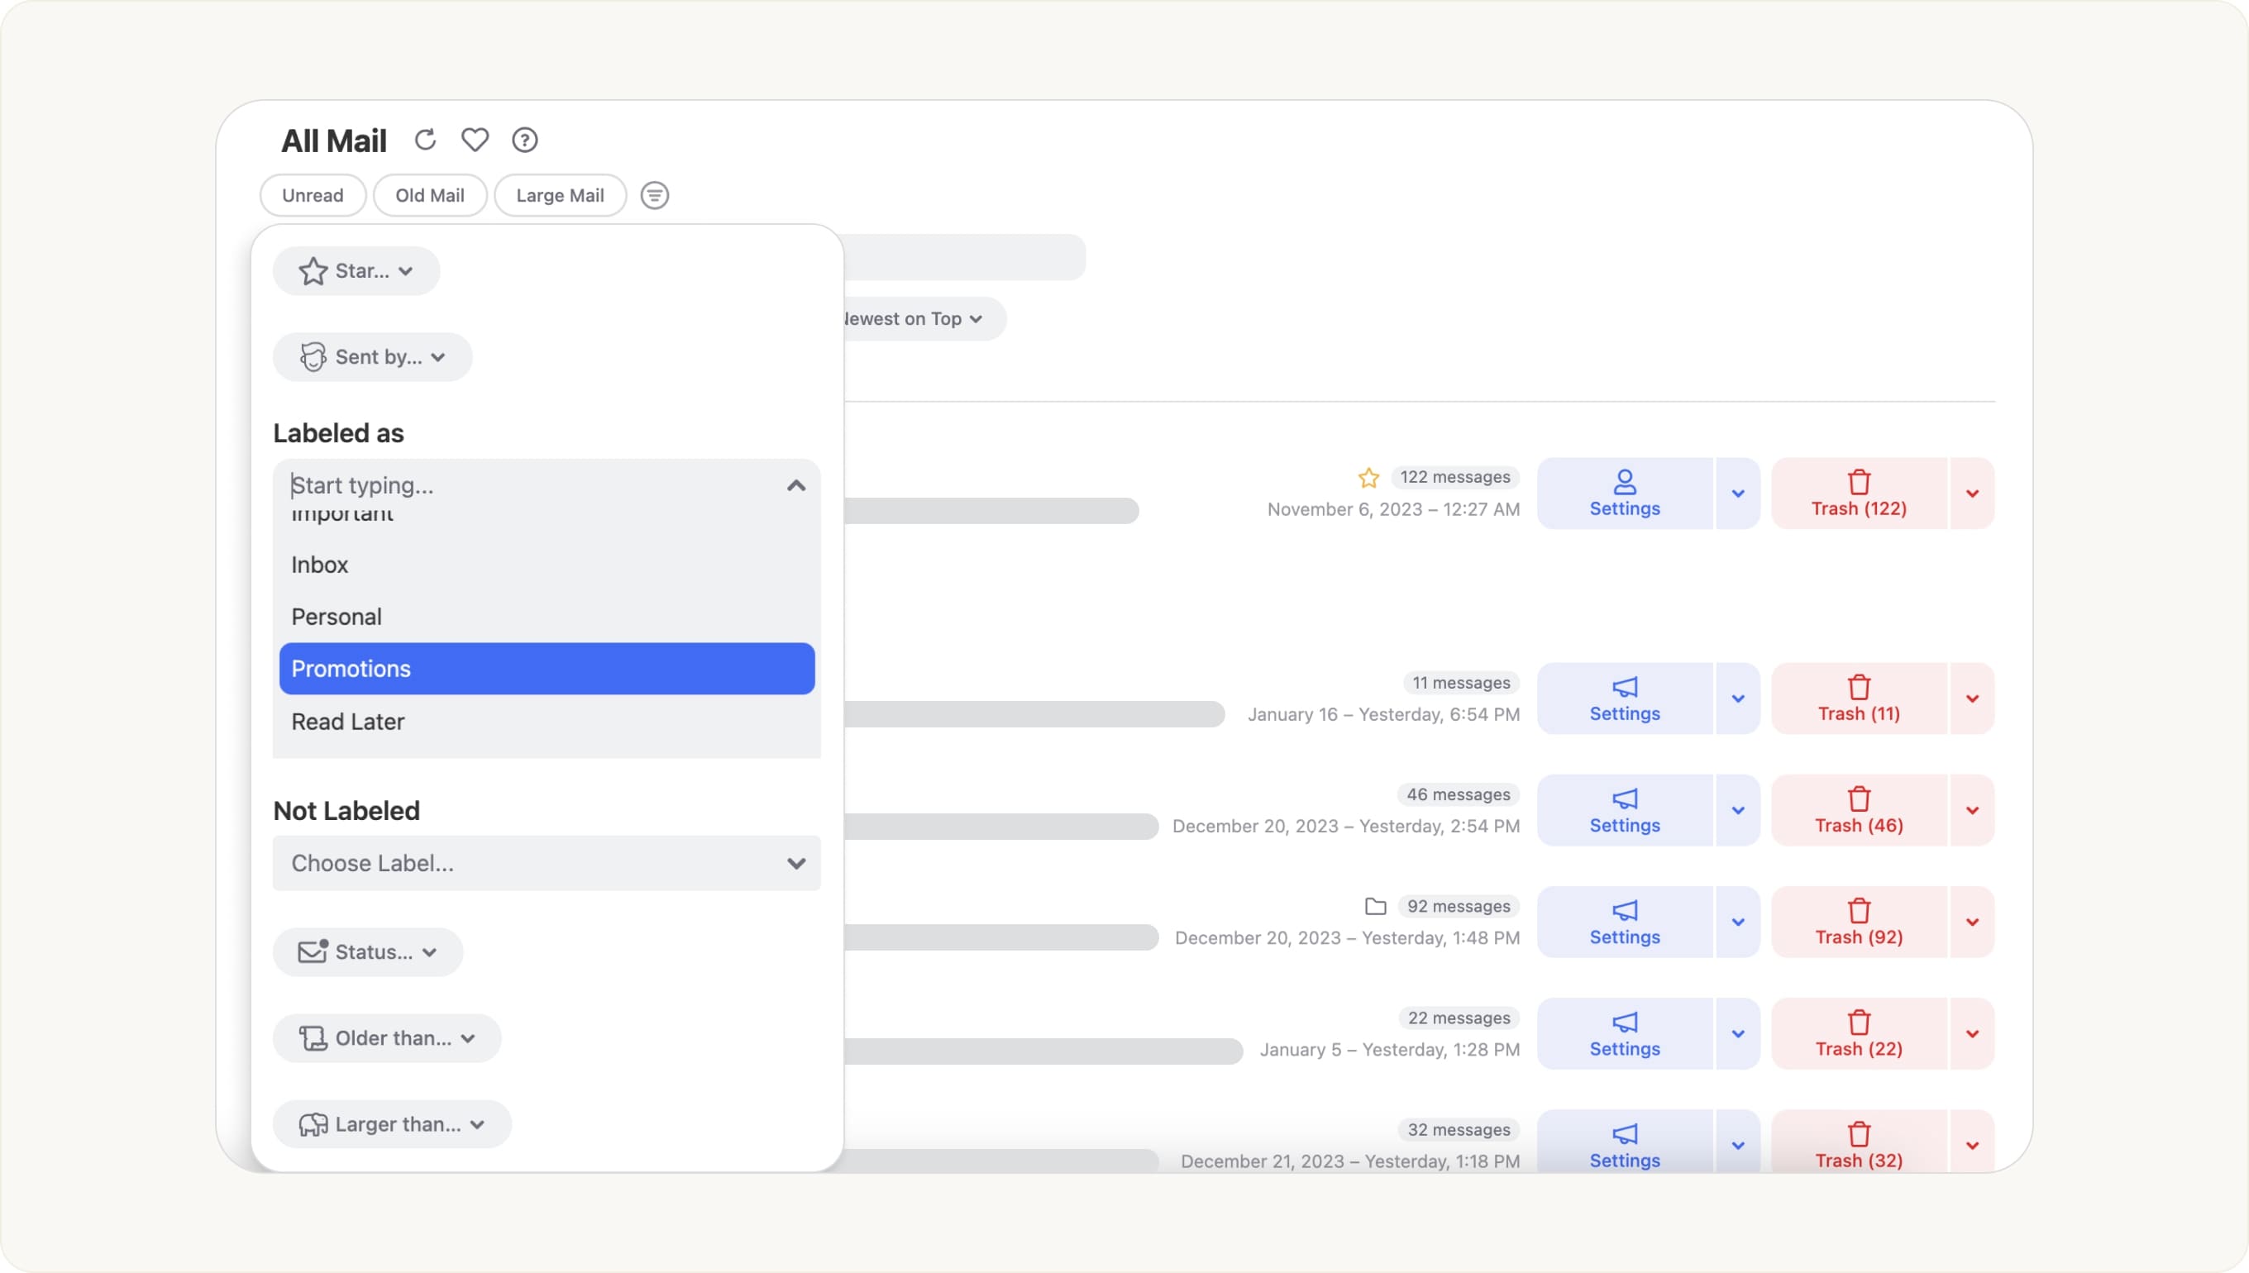Expand red chevron next to Trash (92)
Screen dimensions: 2249x1273
(x=1972, y=923)
